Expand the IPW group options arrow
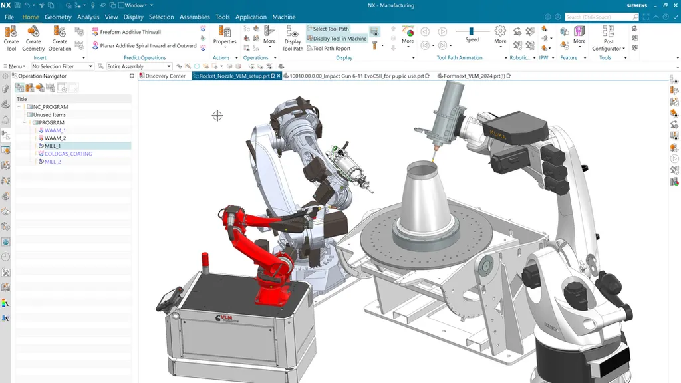 click(x=553, y=58)
